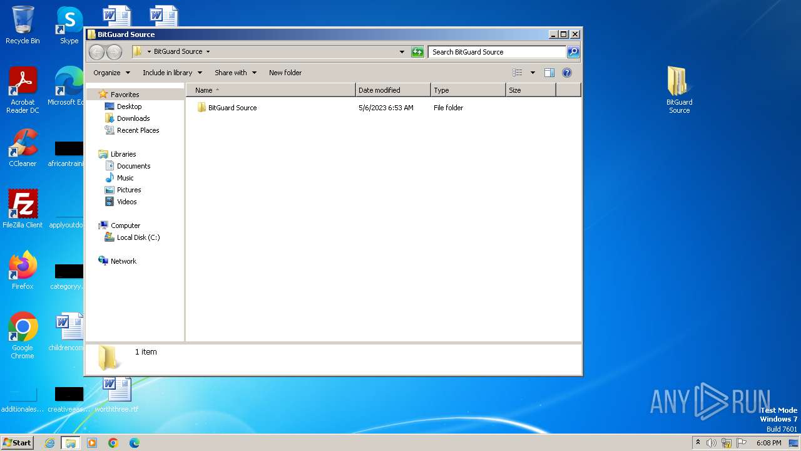
Task: Click in the Search BitGuard Source field
Action: 497,52
